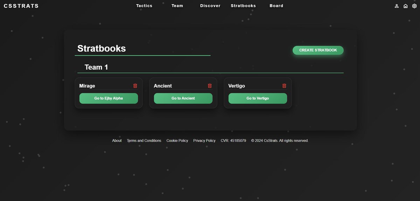Select Stratbooks in the navigation bar
The image size is (420, 201).
tap(243, 6)
